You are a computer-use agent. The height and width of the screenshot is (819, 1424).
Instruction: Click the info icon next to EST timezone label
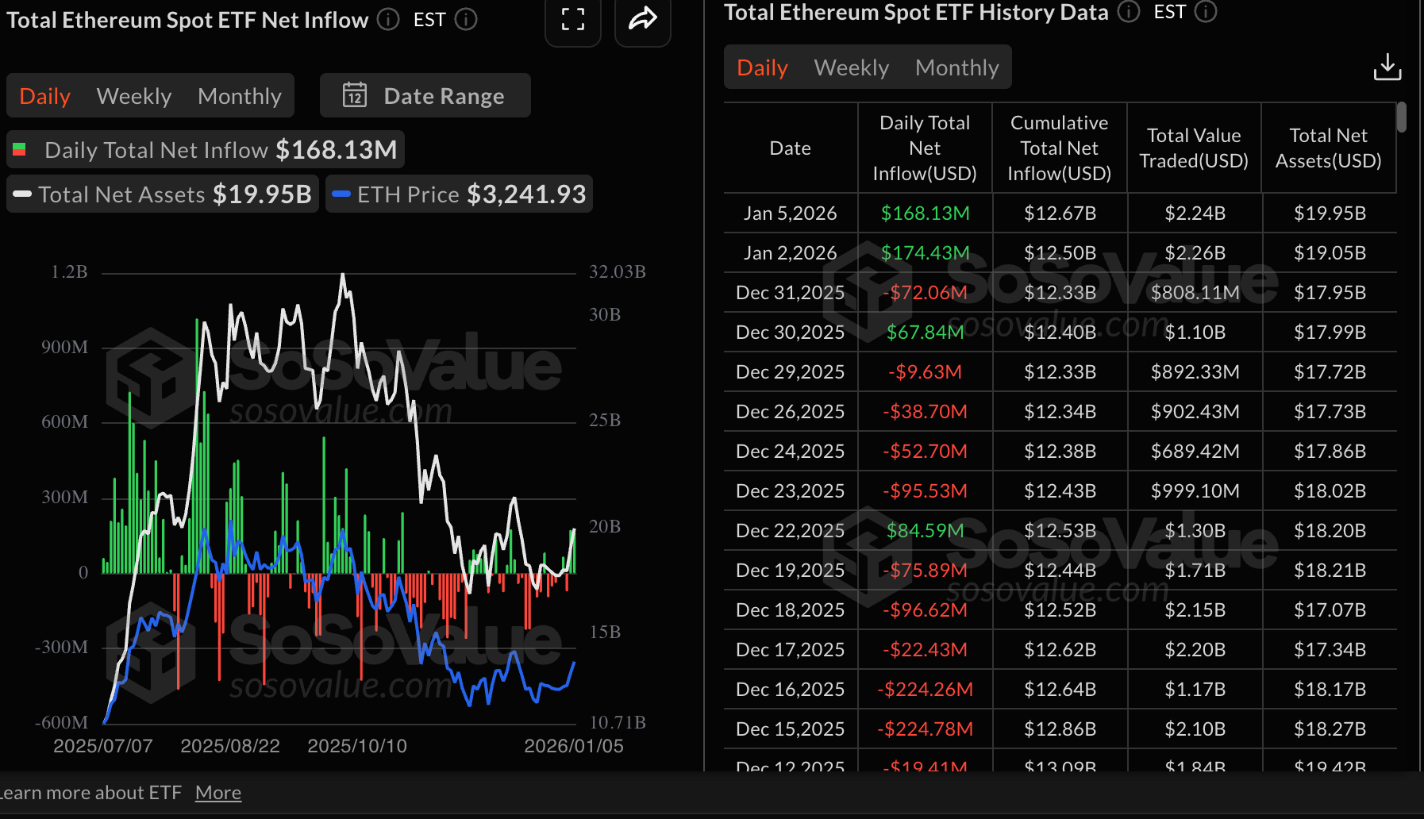coord(465,20)
